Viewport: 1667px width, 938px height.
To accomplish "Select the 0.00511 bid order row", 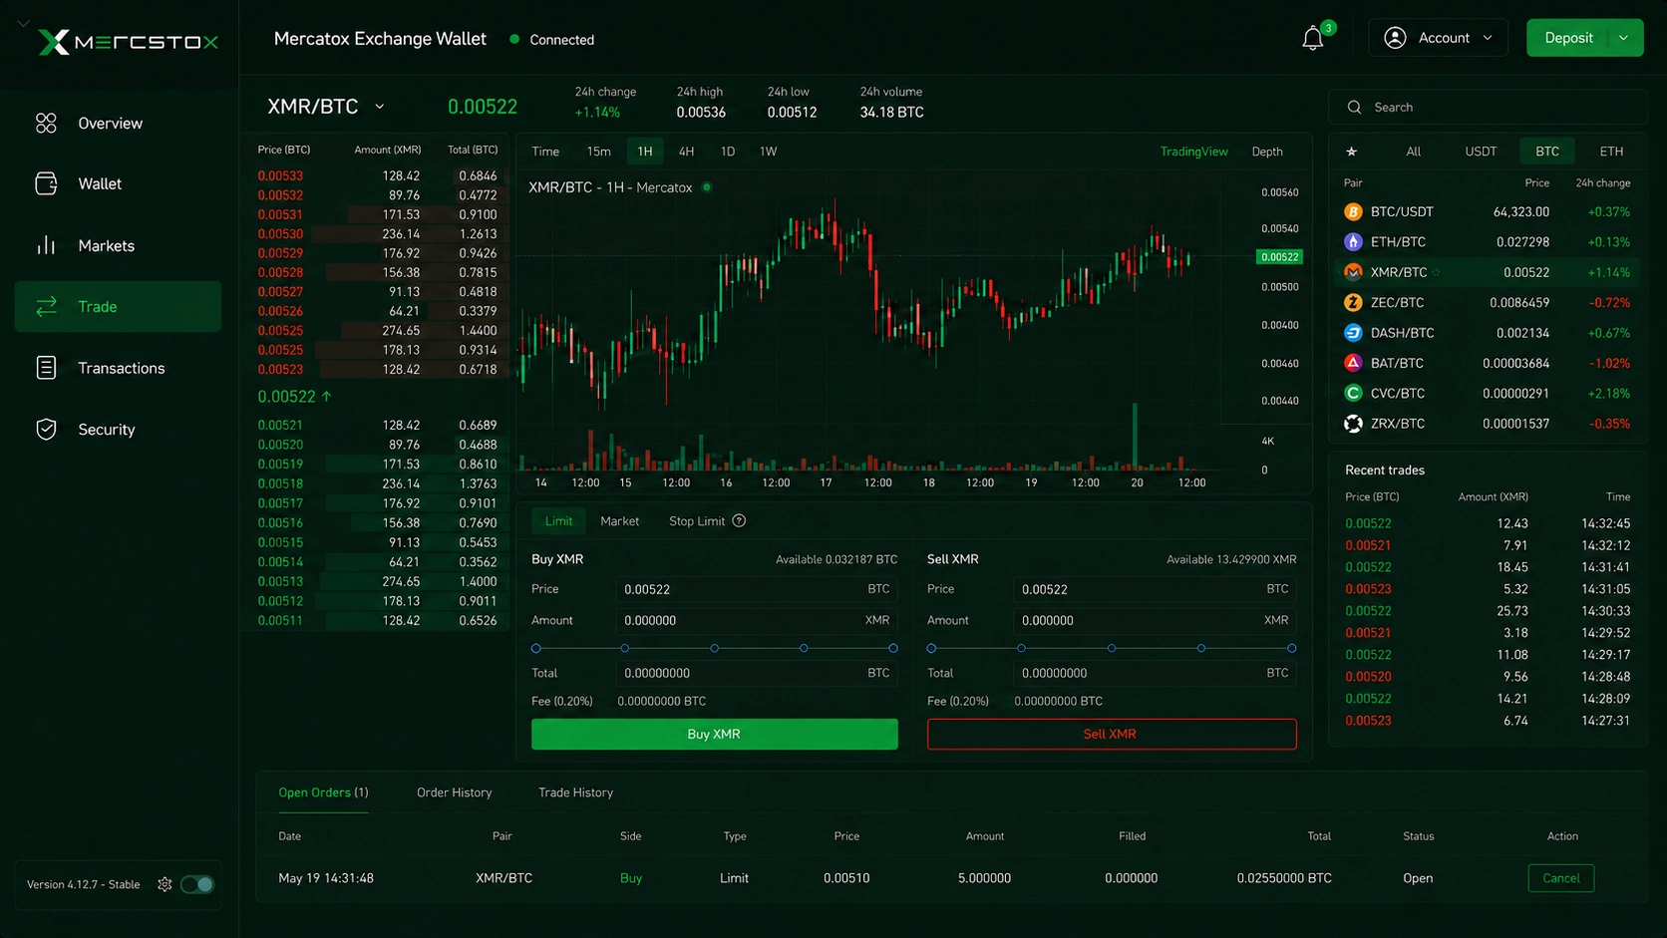I will point(377,620).
